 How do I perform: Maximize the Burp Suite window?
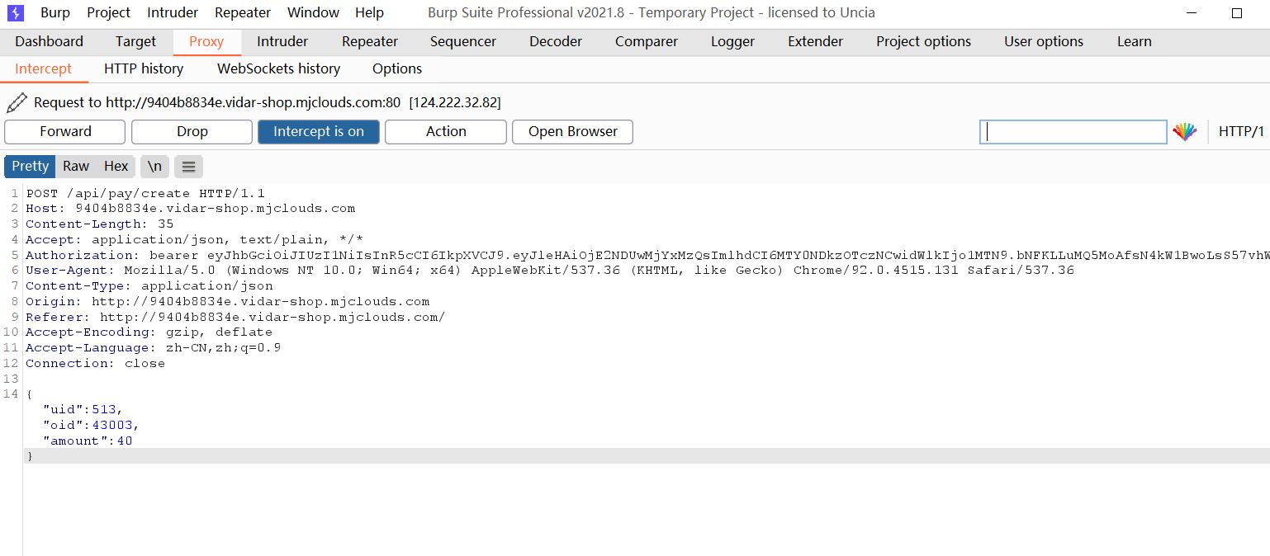click(x=1236, y=12)
